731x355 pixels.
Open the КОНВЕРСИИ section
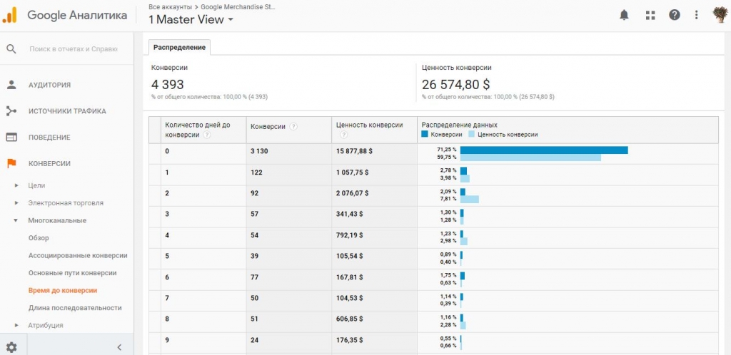49,163
